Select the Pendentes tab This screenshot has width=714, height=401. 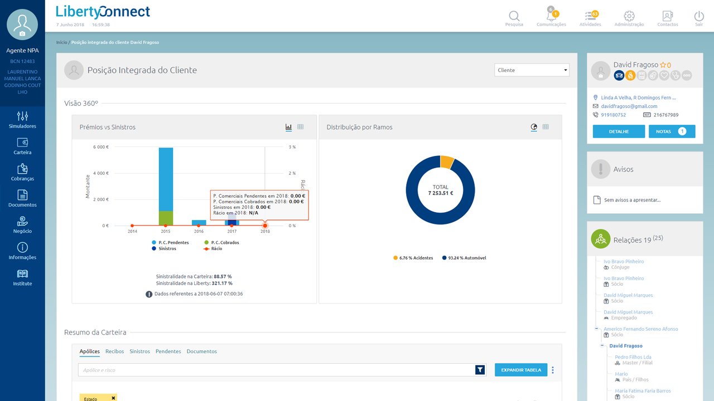[168, 351]
